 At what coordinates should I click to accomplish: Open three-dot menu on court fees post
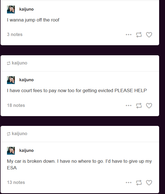129,106
